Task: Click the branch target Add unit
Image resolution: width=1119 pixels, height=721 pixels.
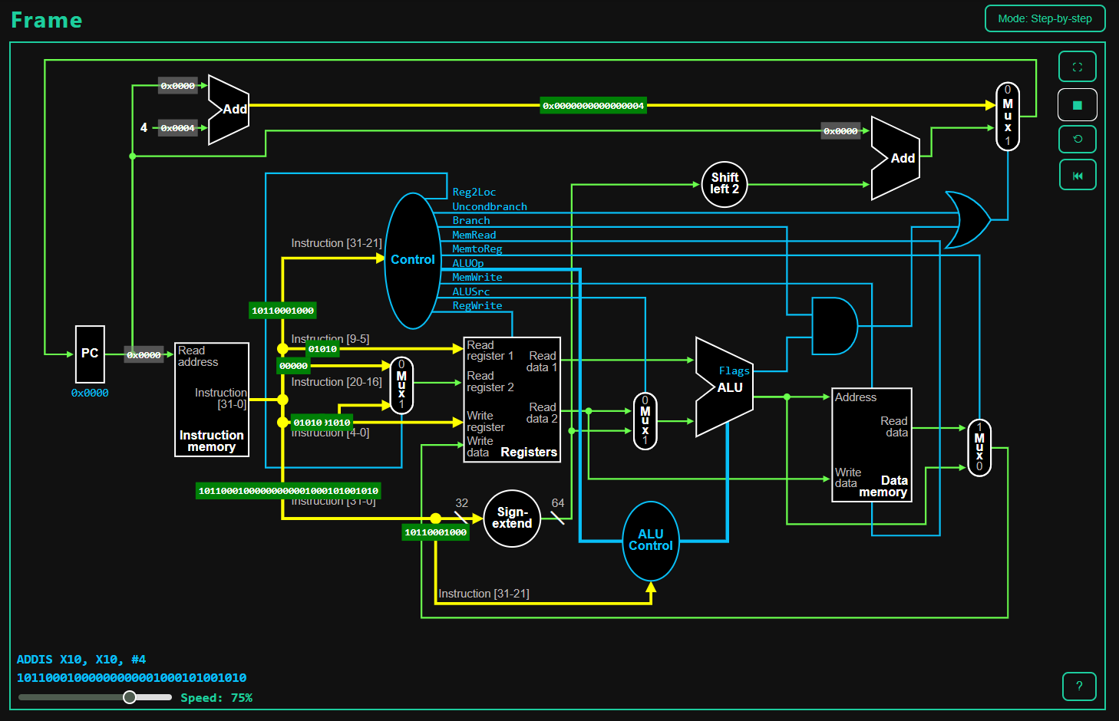Action: tap(896, 158)
